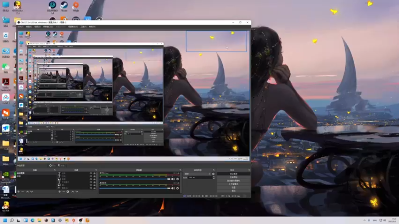This screenshot has height=224, width=399.
Task: Pop out the Sources dock panel
Action: (96, 170)
